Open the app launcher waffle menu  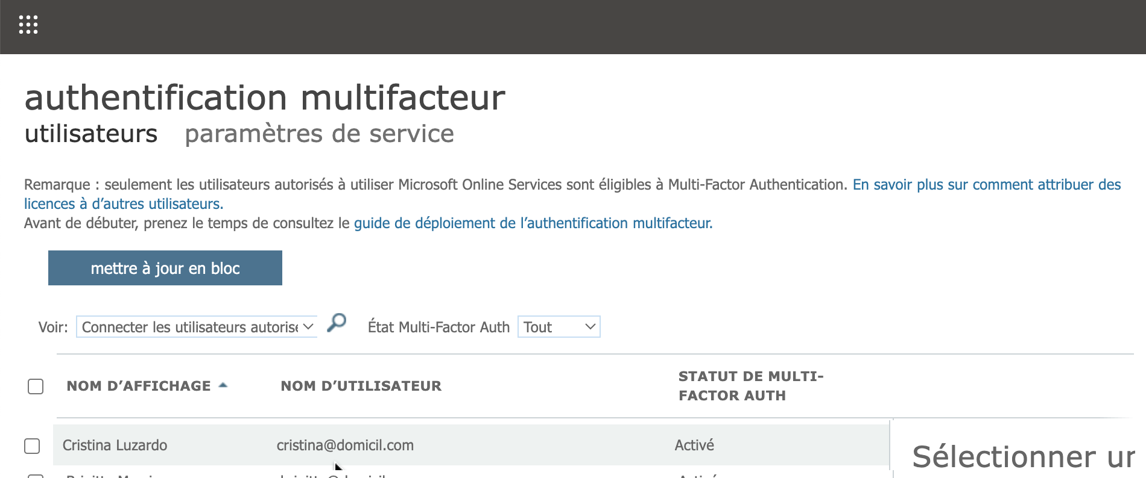point(28,25)
